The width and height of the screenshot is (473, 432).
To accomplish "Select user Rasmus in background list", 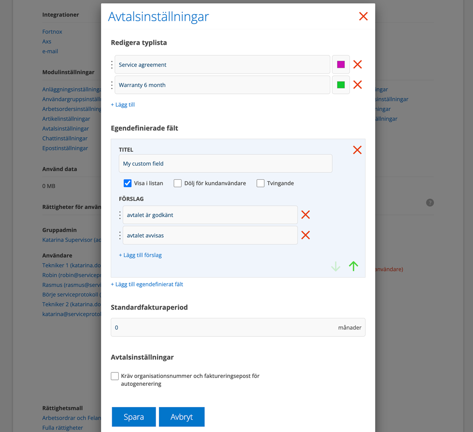I will click(x=72, y=285).
